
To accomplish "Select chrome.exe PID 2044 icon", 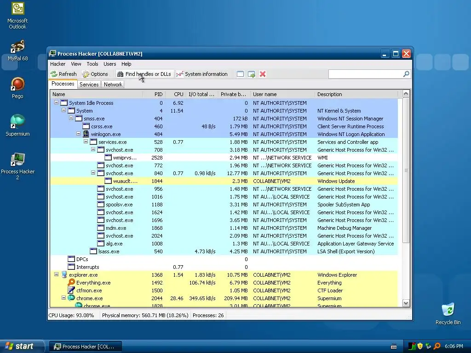I will click(71, 298).
